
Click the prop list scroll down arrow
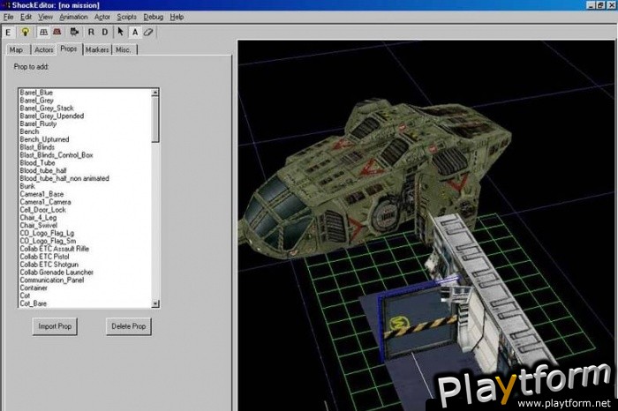click(155, 303)
